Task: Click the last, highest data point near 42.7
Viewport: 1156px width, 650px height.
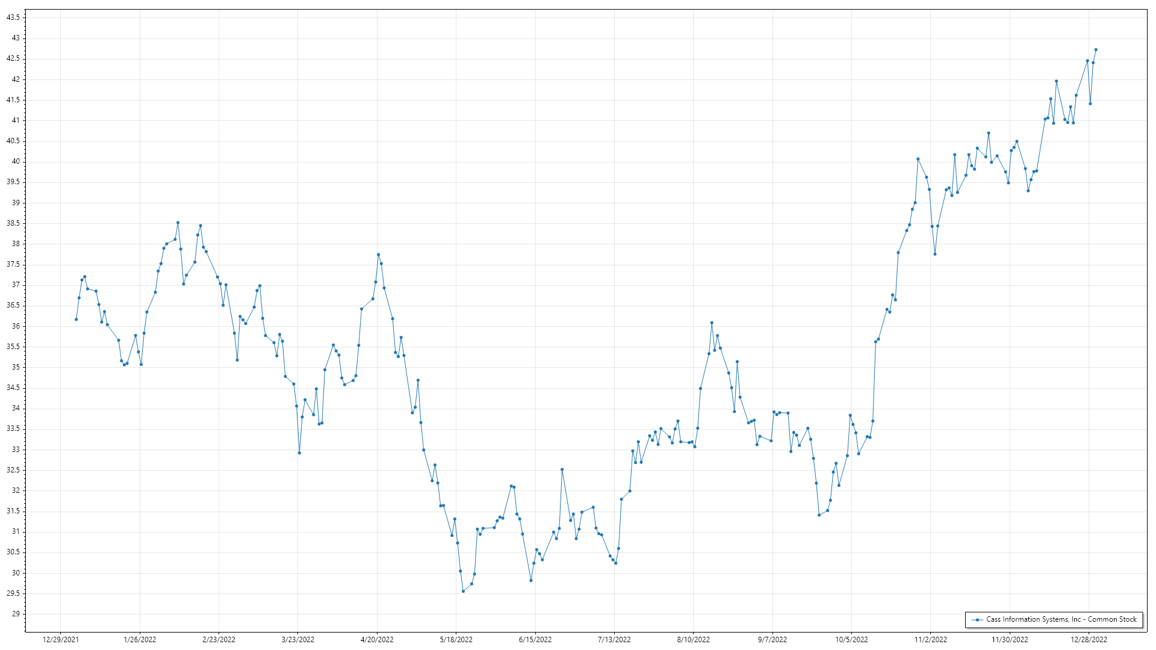Action: (x=1096, y=49)
